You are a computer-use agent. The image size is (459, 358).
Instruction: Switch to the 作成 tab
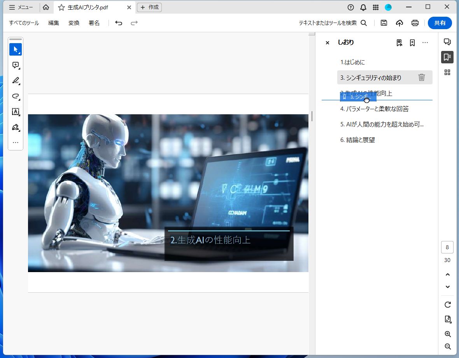[x=149, y=7]
